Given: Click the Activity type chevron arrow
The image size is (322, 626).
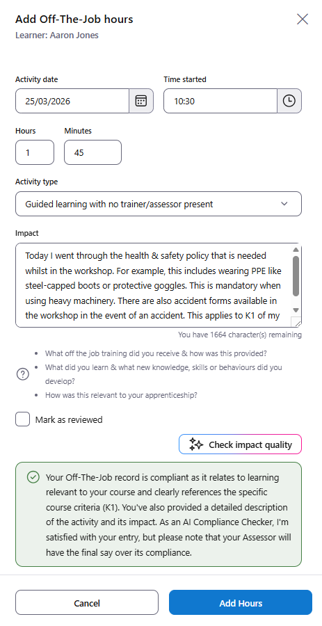Looking at the screenshot, I should pyautogui.click(x=284, y=204).
